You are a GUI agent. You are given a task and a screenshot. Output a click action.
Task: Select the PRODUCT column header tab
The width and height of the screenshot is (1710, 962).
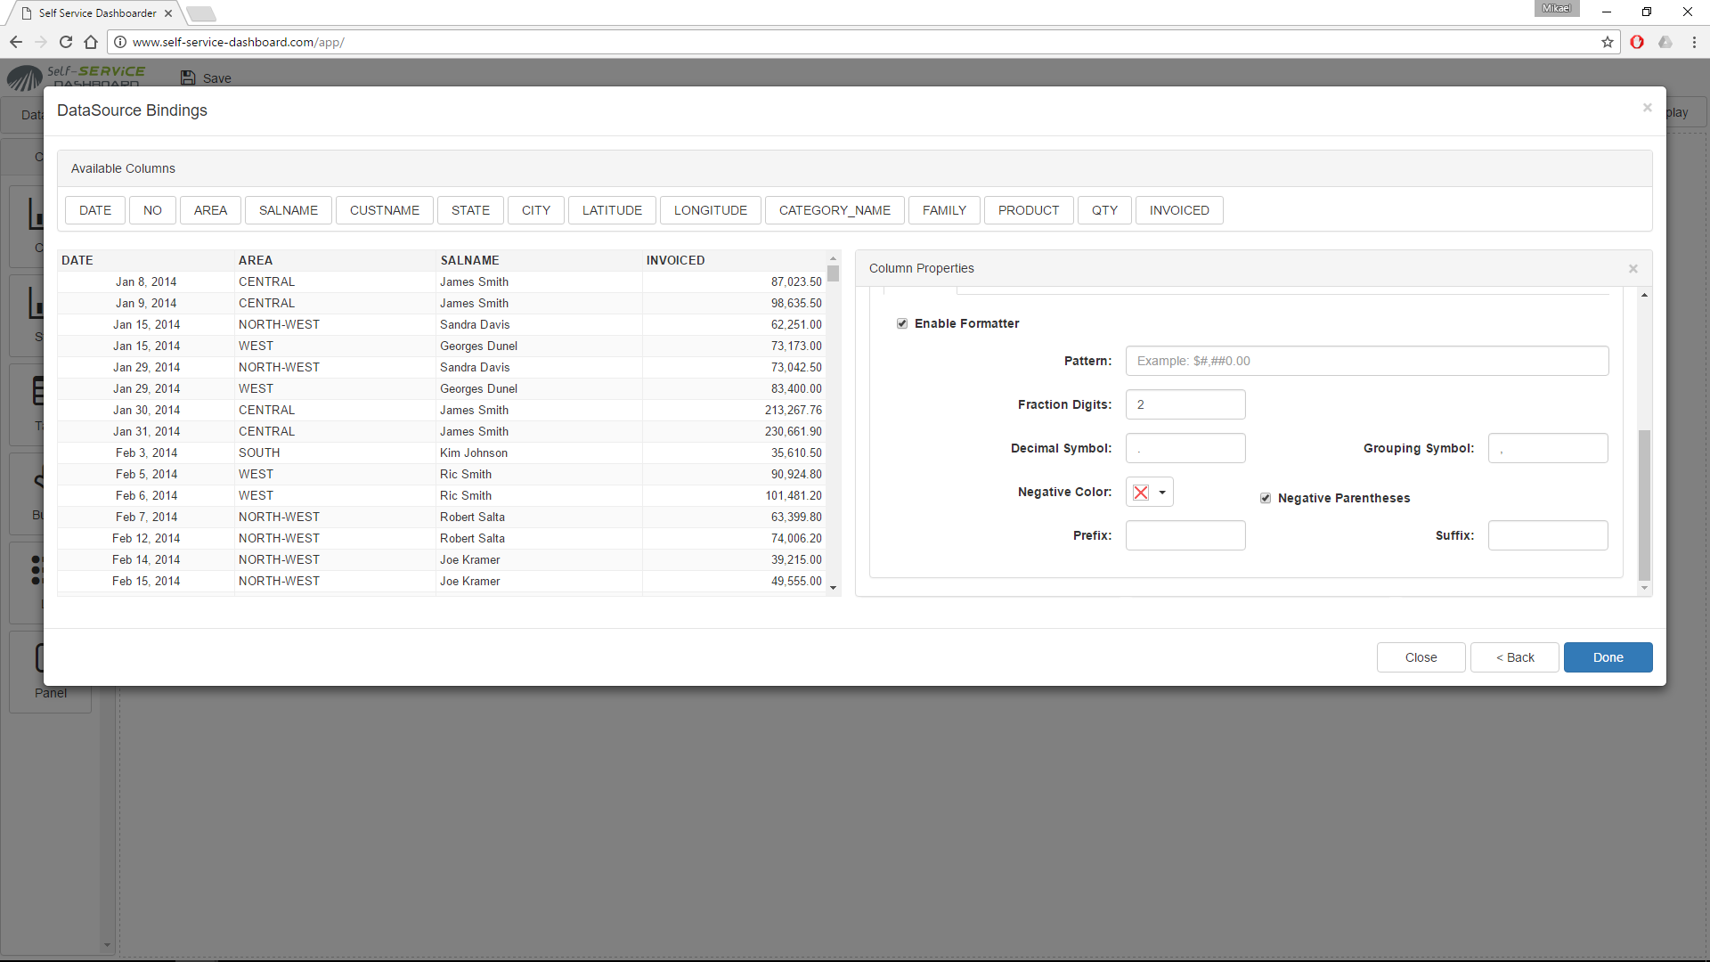(x=1029, y=209)
